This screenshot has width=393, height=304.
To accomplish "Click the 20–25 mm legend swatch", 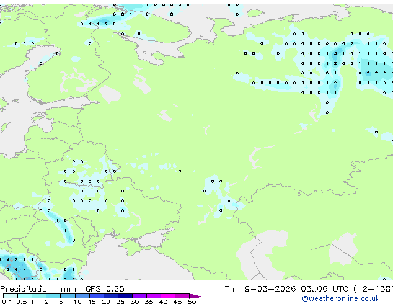I will [111, 296].
